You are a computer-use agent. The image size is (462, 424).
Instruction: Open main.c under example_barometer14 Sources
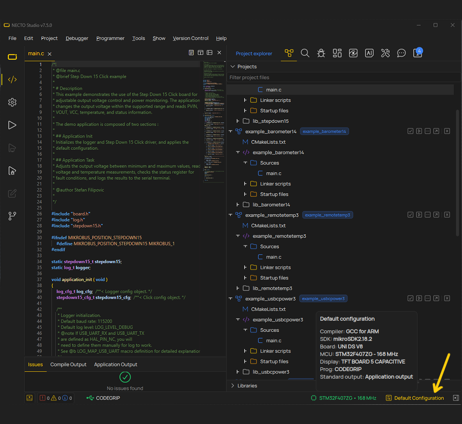point(273,173)
